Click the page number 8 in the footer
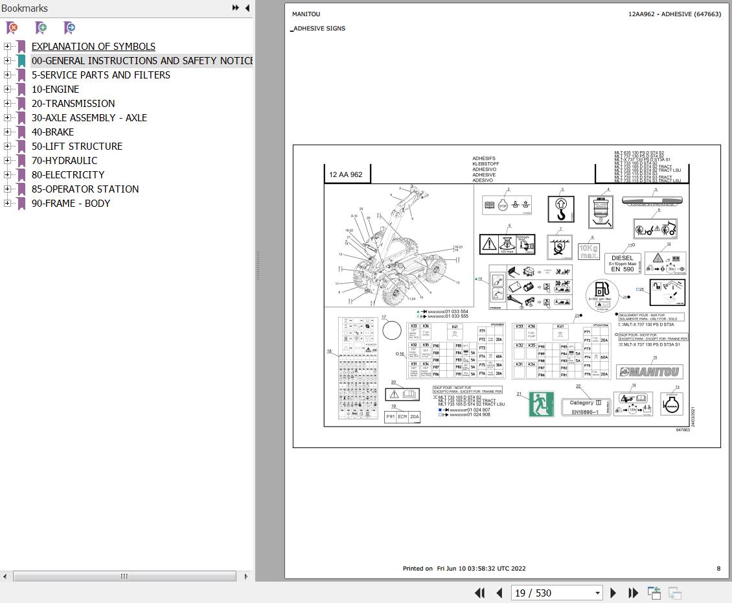Viewport: 732px width, 603px height. 718,569
